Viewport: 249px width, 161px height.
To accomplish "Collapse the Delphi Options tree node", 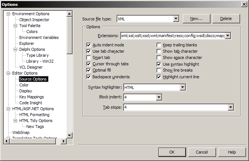I will [15, 50].
